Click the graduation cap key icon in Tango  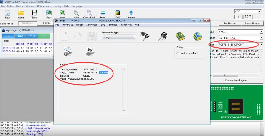click(x=145, y=36)
